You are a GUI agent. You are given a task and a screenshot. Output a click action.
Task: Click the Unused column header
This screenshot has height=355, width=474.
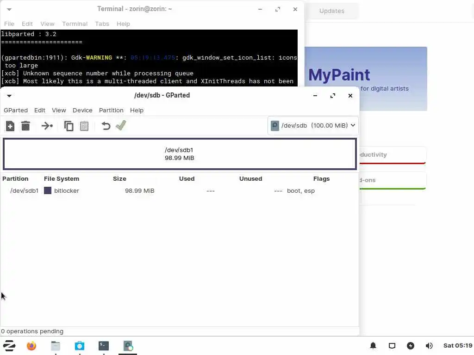250,179
